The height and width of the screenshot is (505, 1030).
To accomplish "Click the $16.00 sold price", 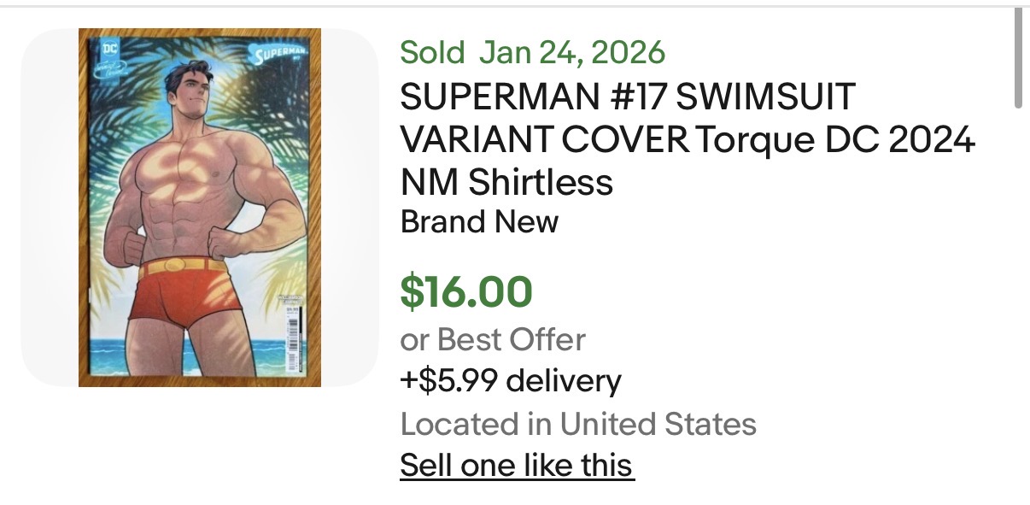I will (x=466, y=291).
